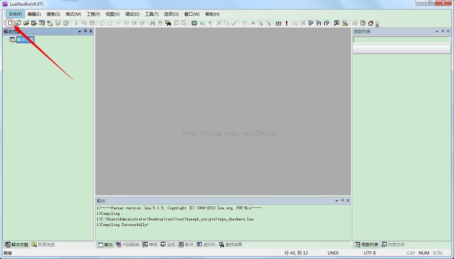Switch to the 堆栈 tab

[150, 245]
